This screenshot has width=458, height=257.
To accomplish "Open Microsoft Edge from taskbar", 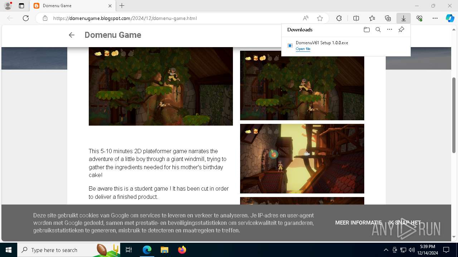I will pos(147,250).
